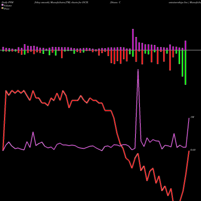Click the magenta volume line spike peak
Screen dimensions: 201x201
(x=138, y=70)
